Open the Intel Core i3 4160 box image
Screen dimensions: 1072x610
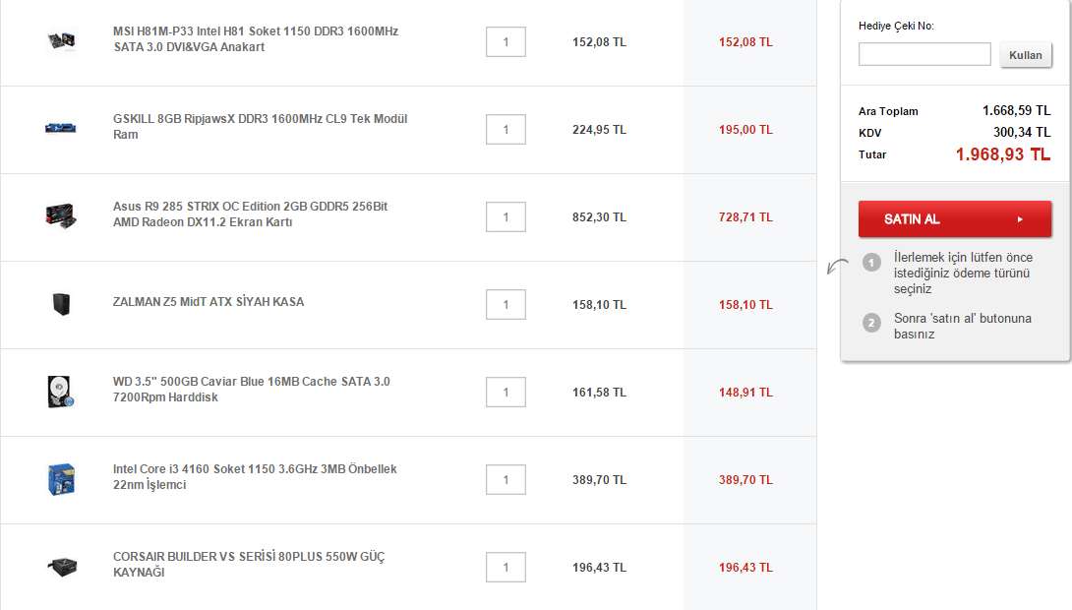[61, 479]
